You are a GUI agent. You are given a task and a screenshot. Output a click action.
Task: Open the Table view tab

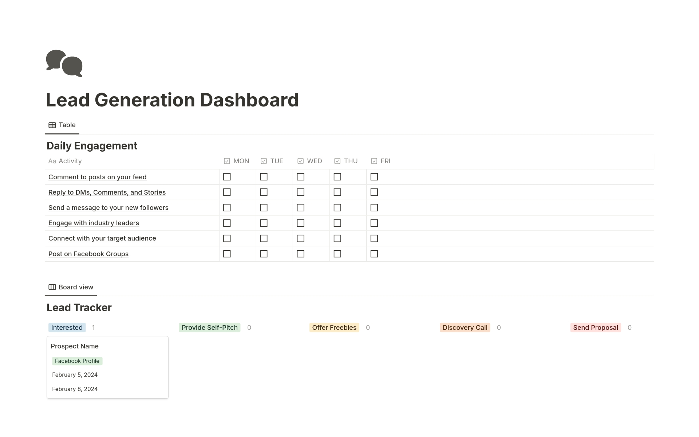[x=62, y=125]
